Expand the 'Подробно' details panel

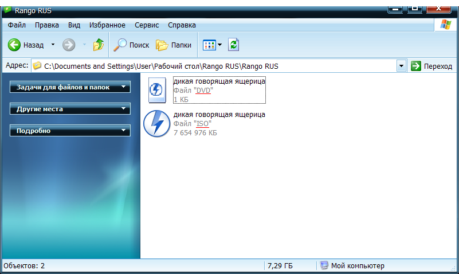pos(124,130)
